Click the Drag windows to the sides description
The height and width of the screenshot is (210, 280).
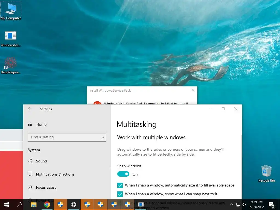click(x=170, y=152)
